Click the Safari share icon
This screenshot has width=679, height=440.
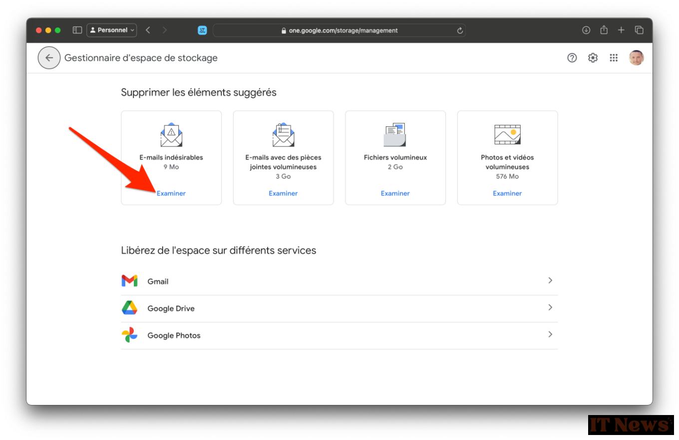click(604, 30)
